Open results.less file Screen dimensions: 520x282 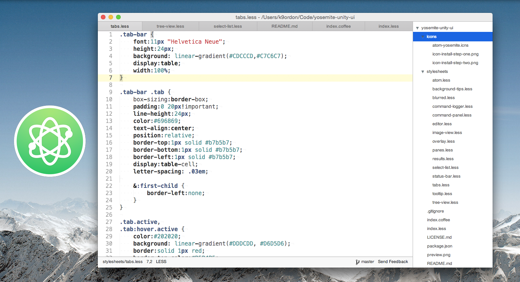443,159
